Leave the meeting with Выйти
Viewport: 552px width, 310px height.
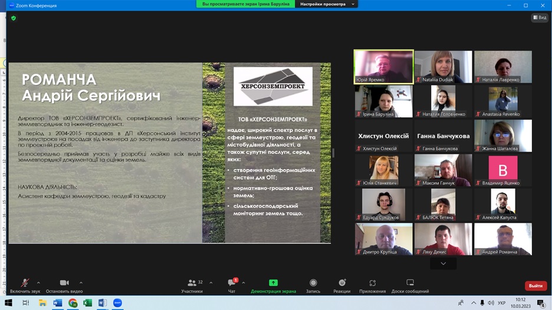(x=535, y=286)
